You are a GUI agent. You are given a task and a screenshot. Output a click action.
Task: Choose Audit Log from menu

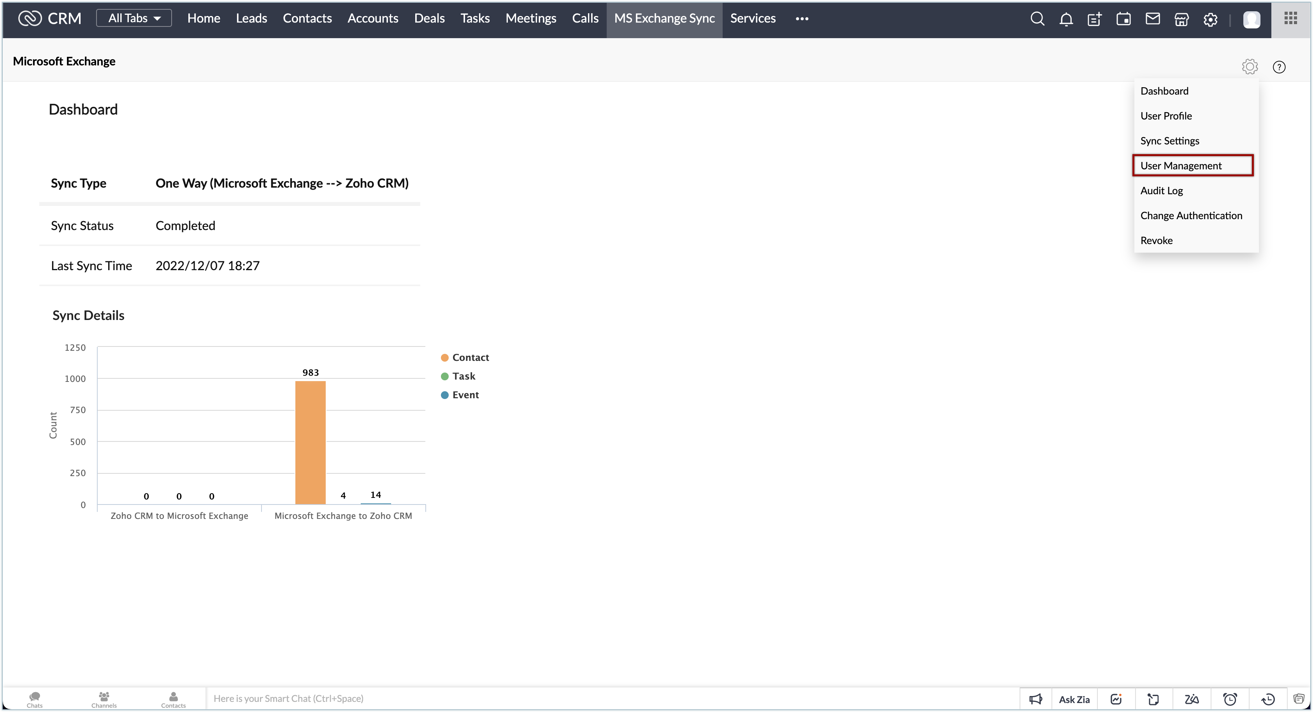tap(1161, 191)
